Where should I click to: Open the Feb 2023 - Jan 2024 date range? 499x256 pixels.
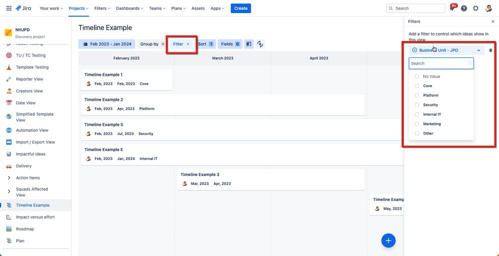pos(107,44)
